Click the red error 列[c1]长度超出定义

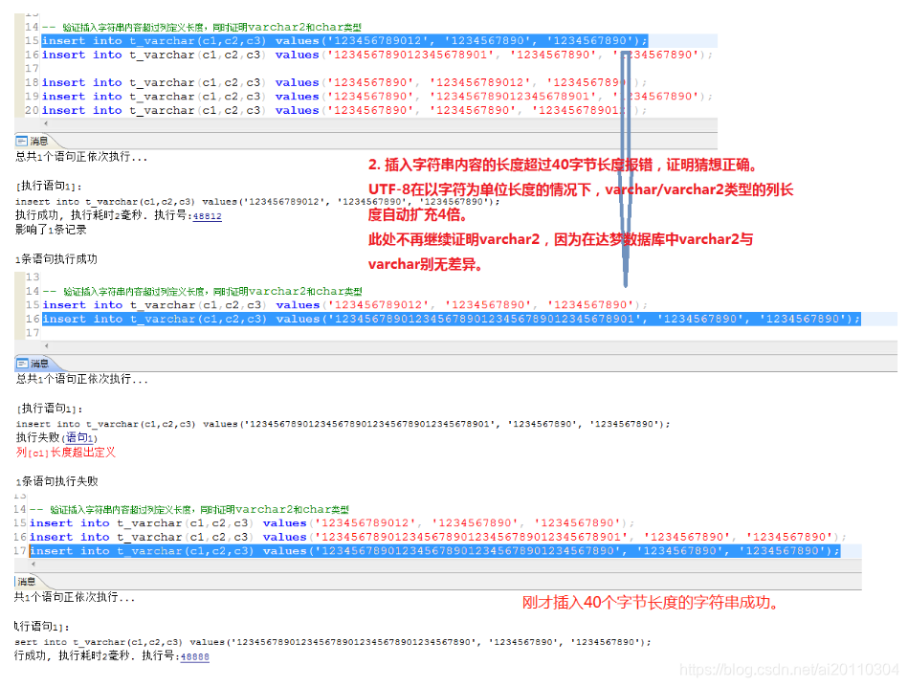point(65,453)
